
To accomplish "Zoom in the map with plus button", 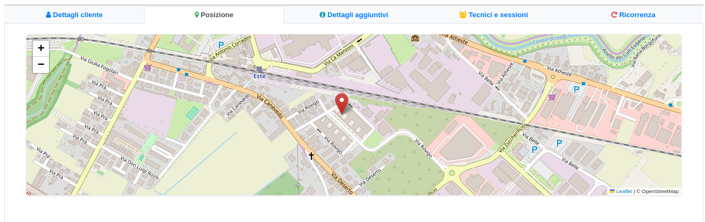I will [x=41, y=48].
